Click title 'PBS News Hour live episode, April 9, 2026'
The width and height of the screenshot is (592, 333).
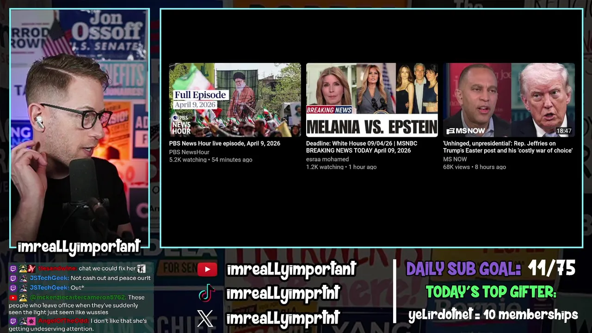225,143
